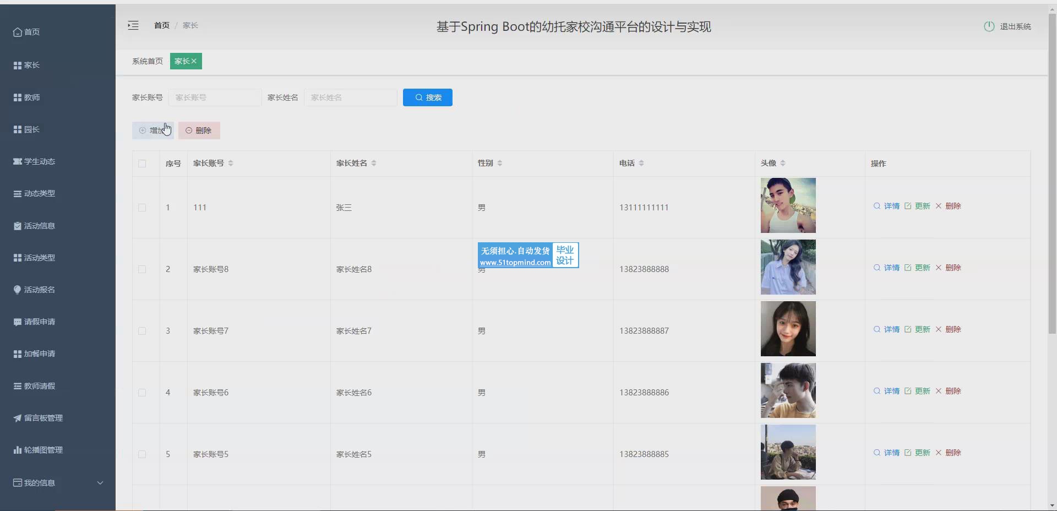
Task: Click the 轮播图管理 bar-chart icon
Action: (x=18, y=450)
